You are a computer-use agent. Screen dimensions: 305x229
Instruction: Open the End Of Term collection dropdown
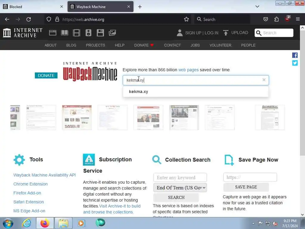(x=180, y=188)
